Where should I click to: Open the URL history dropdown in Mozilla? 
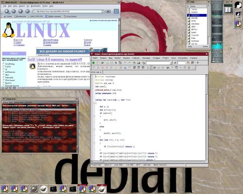(103, 12)
